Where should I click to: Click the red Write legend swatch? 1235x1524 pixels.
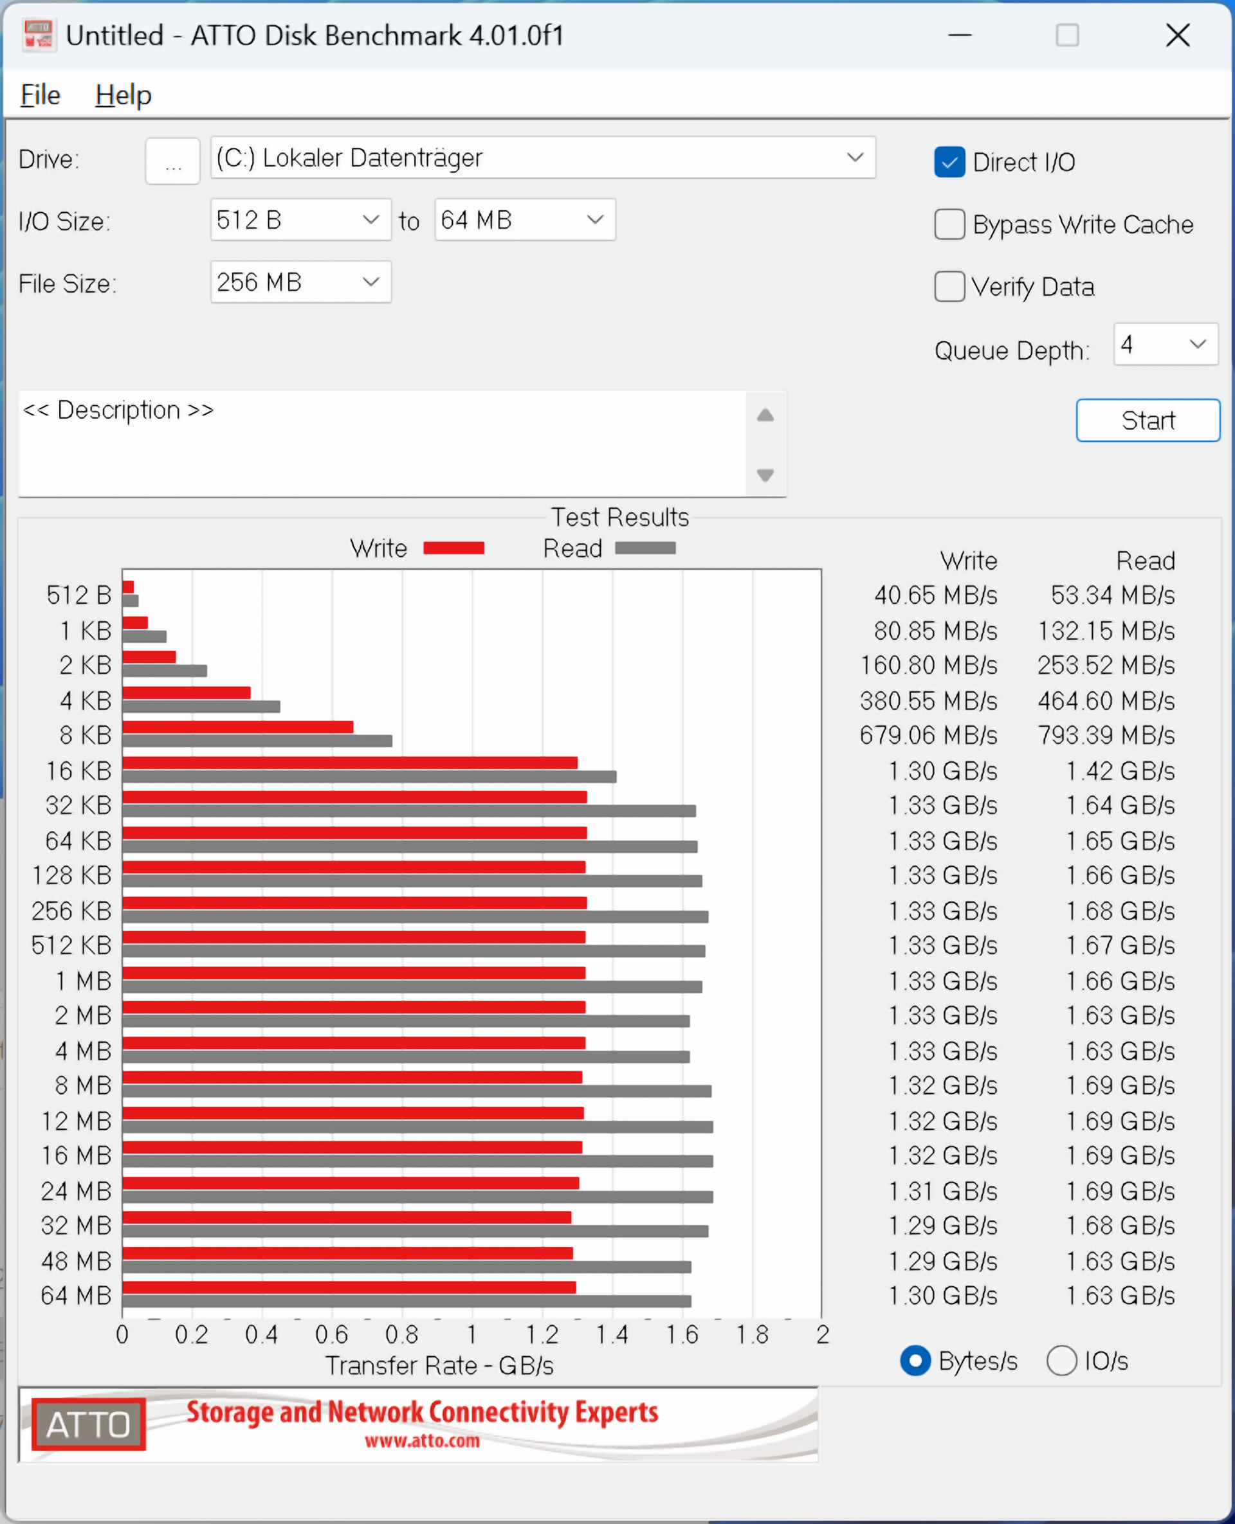pyautogui.click(x=454, y=549)
